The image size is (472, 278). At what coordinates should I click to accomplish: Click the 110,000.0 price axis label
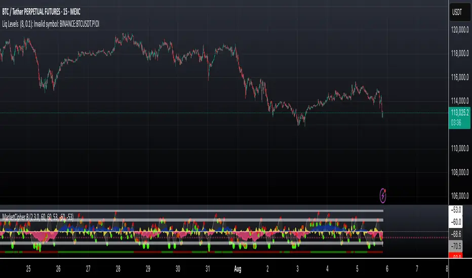tap(459, 149)
